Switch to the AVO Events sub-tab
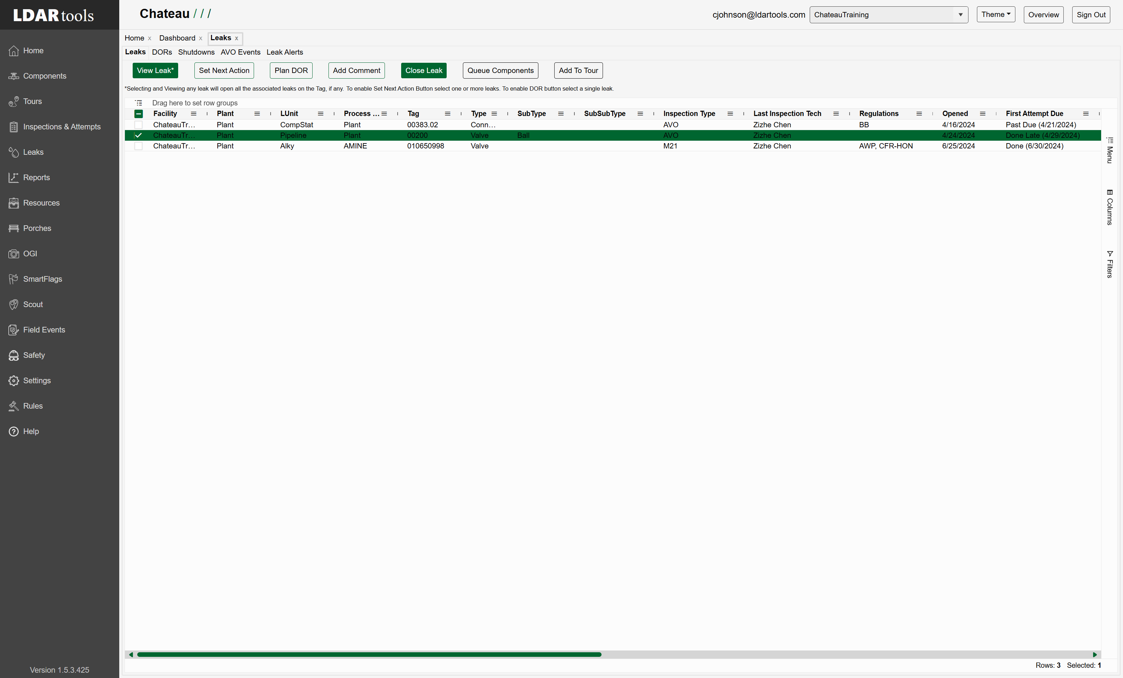 click(241, 53)
